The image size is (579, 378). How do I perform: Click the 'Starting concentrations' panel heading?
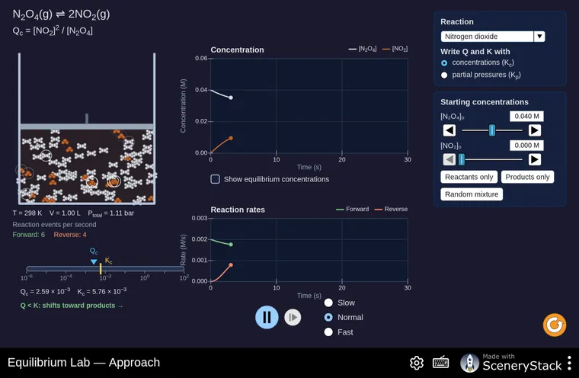(485, 102)
